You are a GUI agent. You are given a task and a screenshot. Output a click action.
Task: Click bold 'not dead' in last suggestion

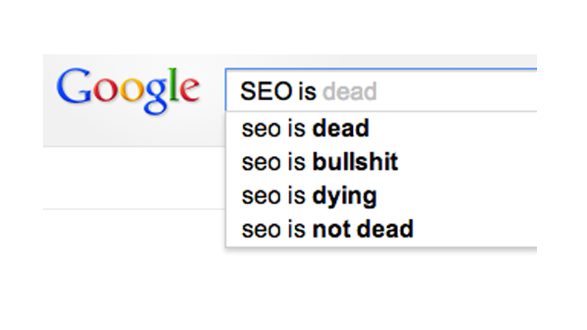363,229
